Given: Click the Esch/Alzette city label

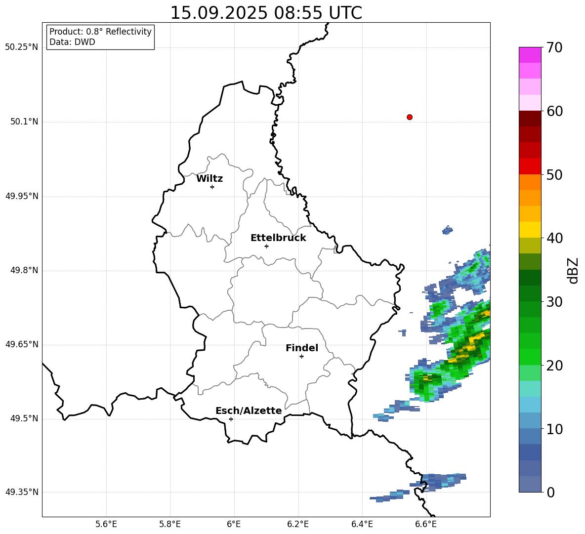Looking at the screenshot, I should pyautogui.click(x=249, y=411).
